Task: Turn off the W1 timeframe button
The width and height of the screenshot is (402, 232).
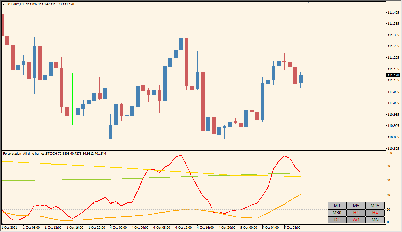Action: tap(356, 220)
